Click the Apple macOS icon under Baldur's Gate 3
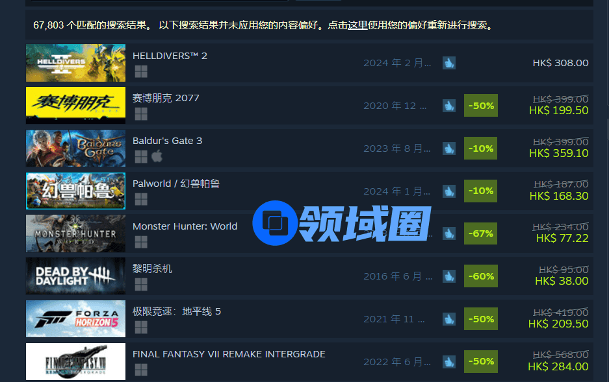Screen dimensions: 609x382 tap(157, 156)
